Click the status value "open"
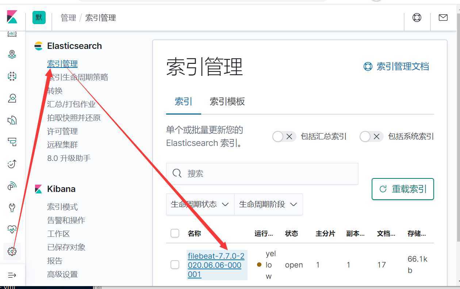460x289 pixels. pos(294,265)
